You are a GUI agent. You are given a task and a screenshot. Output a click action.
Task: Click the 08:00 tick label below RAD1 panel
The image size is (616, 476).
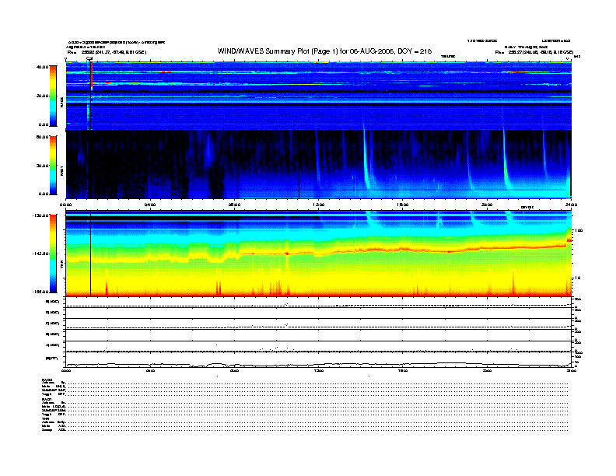[x=234, y=205]
